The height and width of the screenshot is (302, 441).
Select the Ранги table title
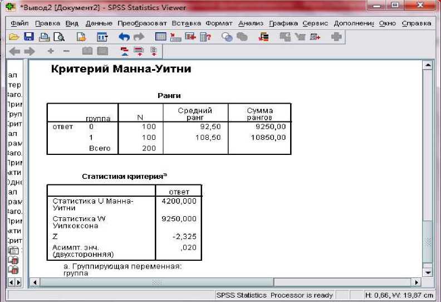point(169,96)
